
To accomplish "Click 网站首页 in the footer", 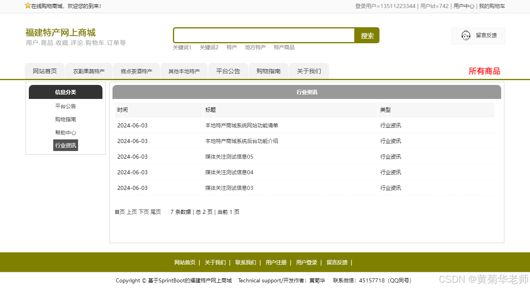I will [x=185, y=262].
